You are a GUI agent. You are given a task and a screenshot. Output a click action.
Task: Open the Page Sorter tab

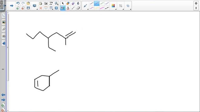(4, 15)
